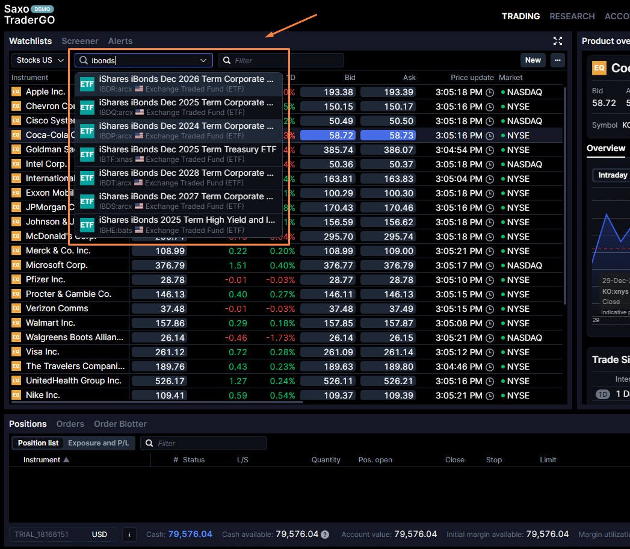Click the New watchlist button

533,60
